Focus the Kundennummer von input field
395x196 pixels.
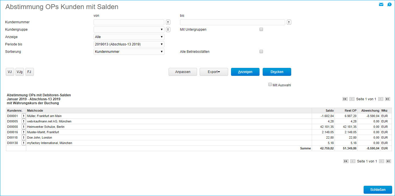(x=129, y=22)
